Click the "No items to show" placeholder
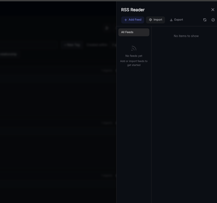Screen dimensions: 217x203 (186, 36)
